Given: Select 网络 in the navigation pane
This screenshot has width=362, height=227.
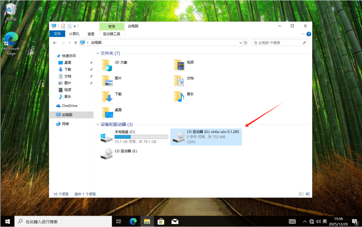Looking at the screenshot, I should tap(65, 124).
